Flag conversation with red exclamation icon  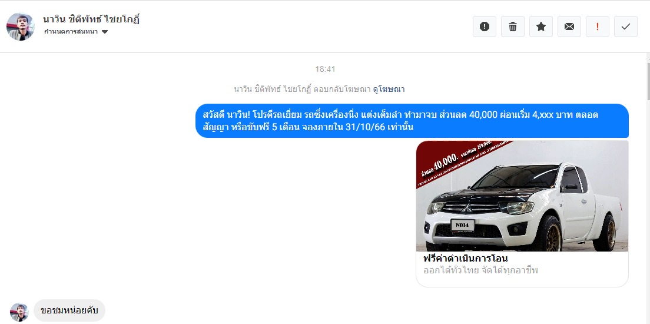click(598, 27)
